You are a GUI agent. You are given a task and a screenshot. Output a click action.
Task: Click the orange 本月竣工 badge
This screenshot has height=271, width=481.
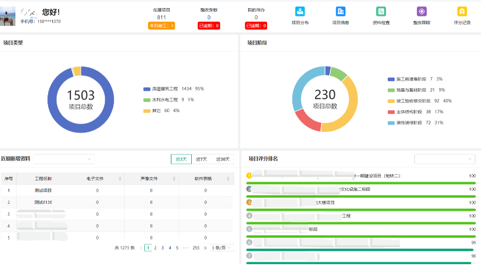(x=161, y=25)
